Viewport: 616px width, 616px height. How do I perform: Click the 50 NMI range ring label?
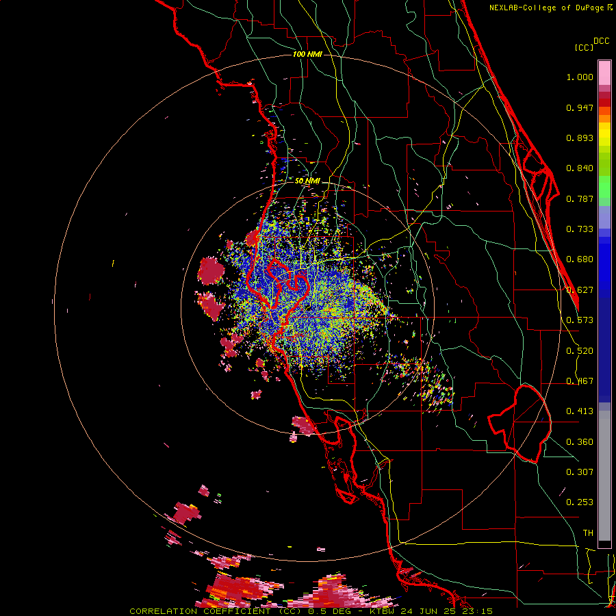click(x=307, y=181)
